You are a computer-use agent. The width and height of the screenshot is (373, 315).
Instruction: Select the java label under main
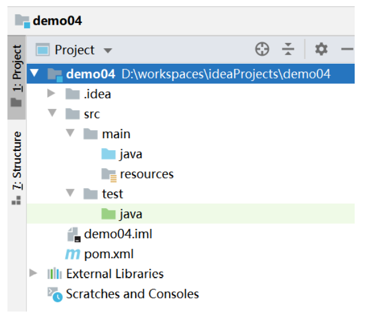(x=131, y=155)
